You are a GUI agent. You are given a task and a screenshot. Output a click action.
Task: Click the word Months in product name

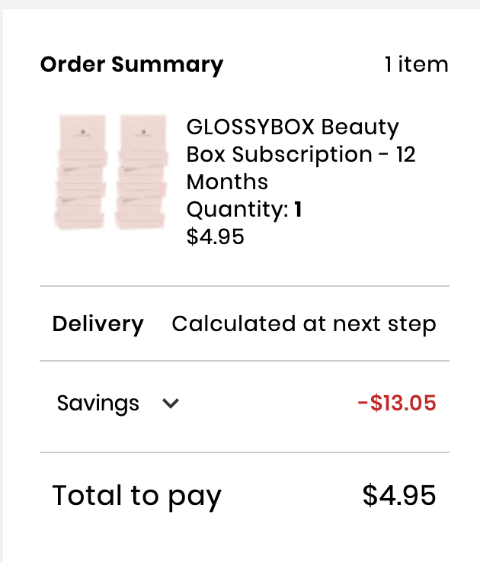pyautogui.click(x=227, y=182)
